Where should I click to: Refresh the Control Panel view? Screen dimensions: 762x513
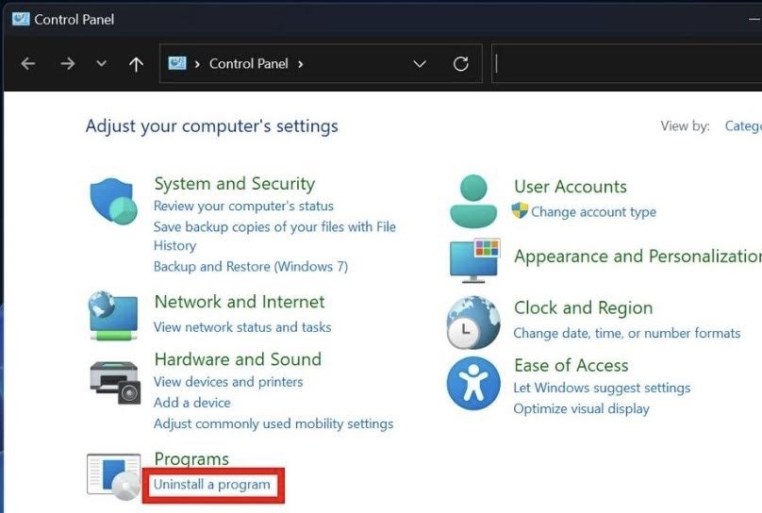[x=460, y=63]
